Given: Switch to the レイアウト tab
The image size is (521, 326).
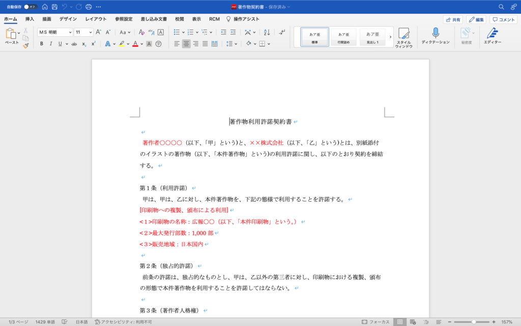Looking at the screenshot, I should (x=96, y=19).
